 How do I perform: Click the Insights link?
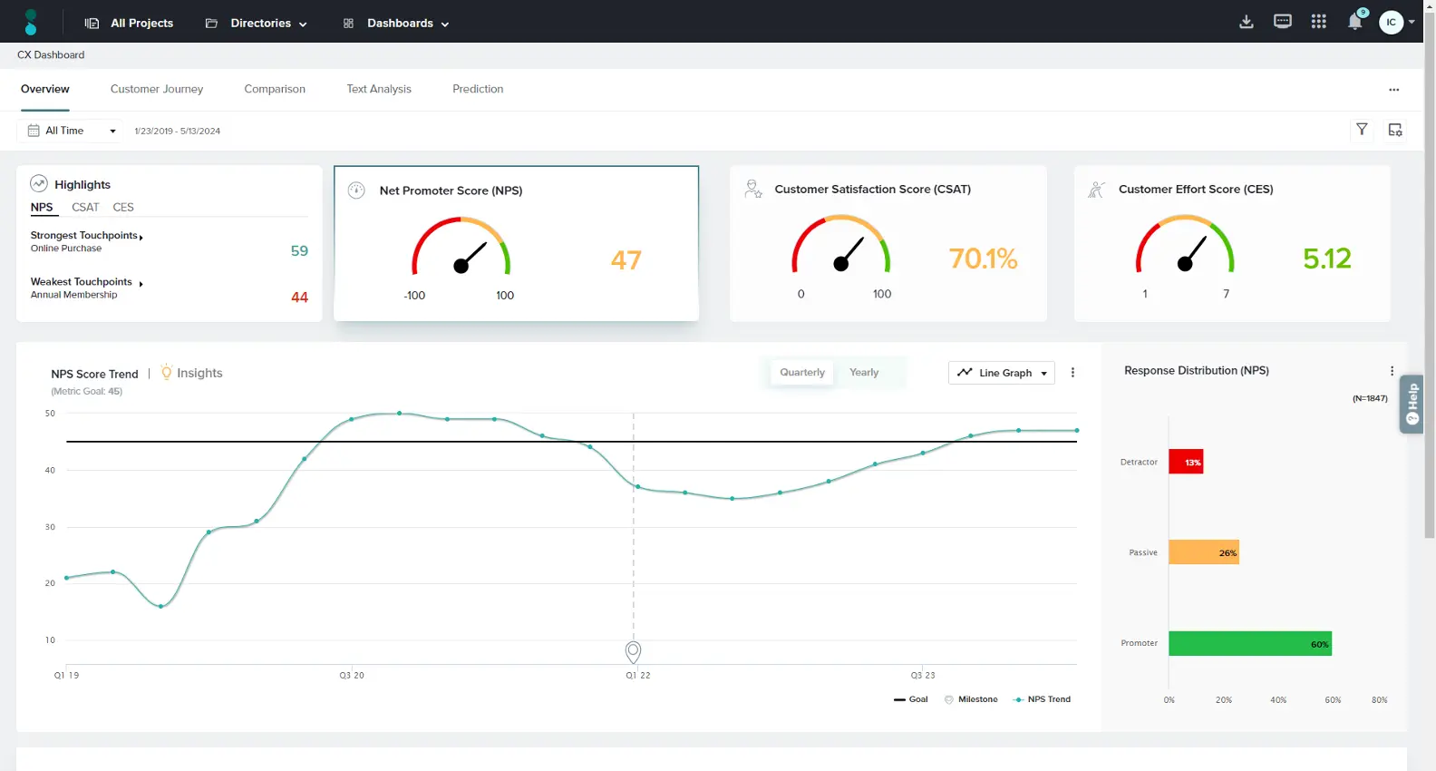click(199, 373)
